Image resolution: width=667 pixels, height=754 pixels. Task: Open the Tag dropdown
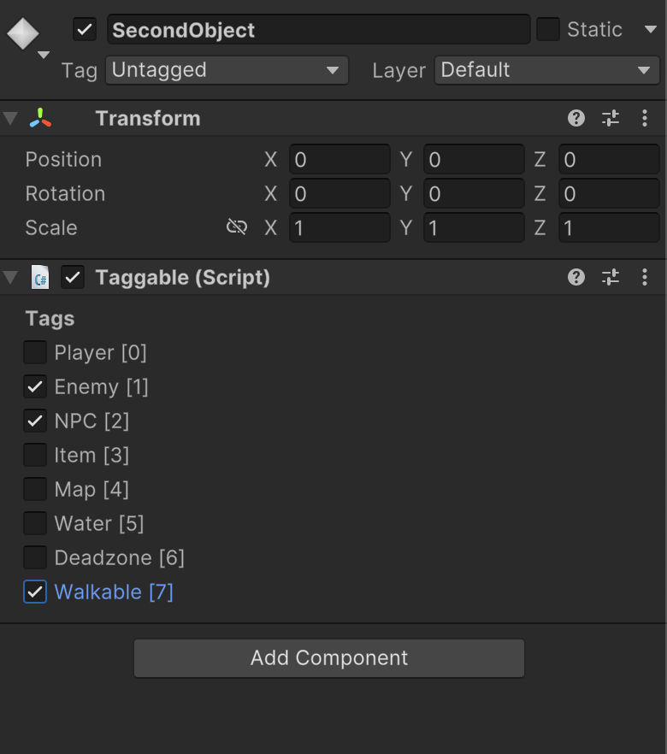(x=227, y=70)
